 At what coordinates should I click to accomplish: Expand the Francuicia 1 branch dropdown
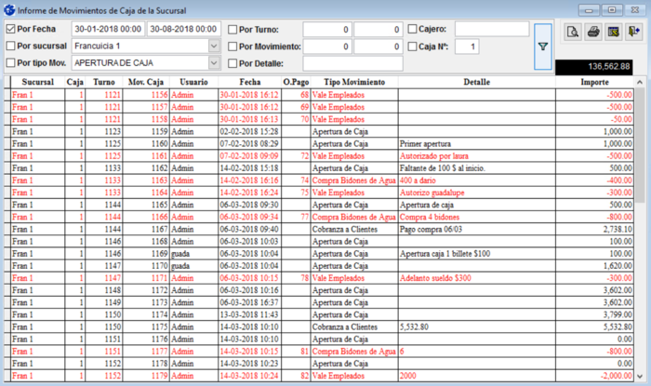coord(215,46)
